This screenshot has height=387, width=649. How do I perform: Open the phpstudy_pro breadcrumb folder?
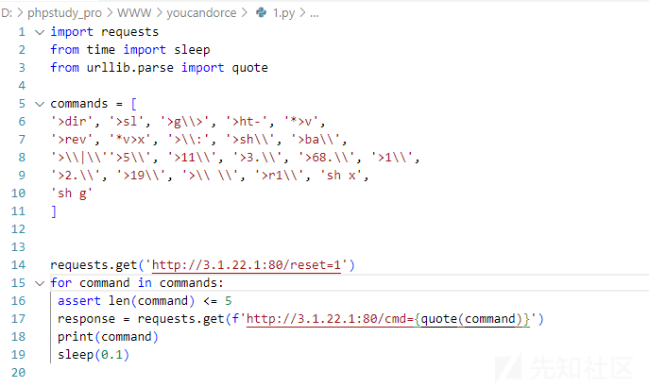point(64,13)
